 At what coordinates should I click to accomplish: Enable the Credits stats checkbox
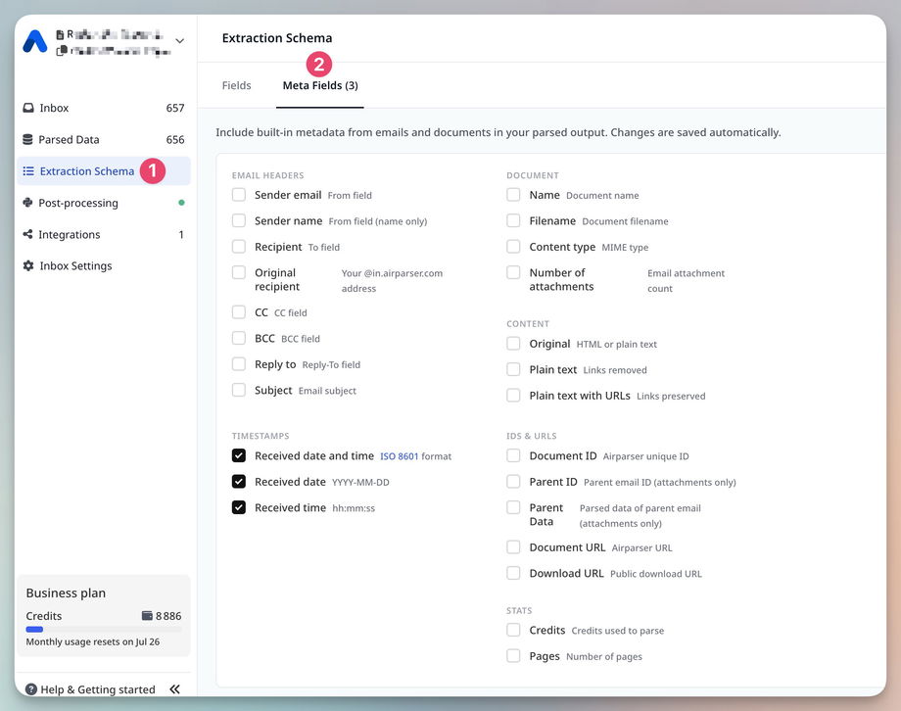[x=513, y=630]
